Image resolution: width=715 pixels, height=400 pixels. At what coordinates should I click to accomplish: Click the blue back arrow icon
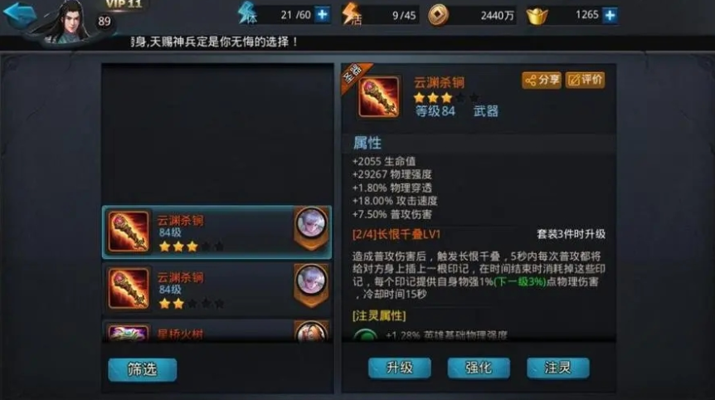pyautogui.click(x=21, y=13)
